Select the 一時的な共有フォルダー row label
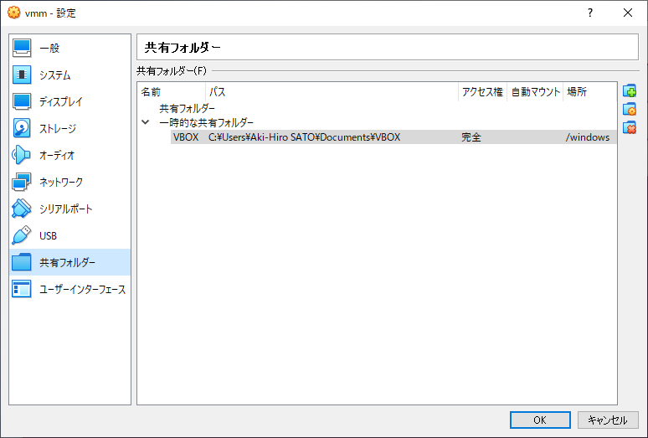648x438 pixels. pyautogui.click(x=206, y=123)
